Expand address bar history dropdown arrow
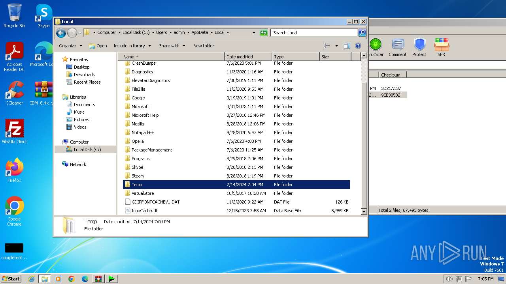 point(254,33)
